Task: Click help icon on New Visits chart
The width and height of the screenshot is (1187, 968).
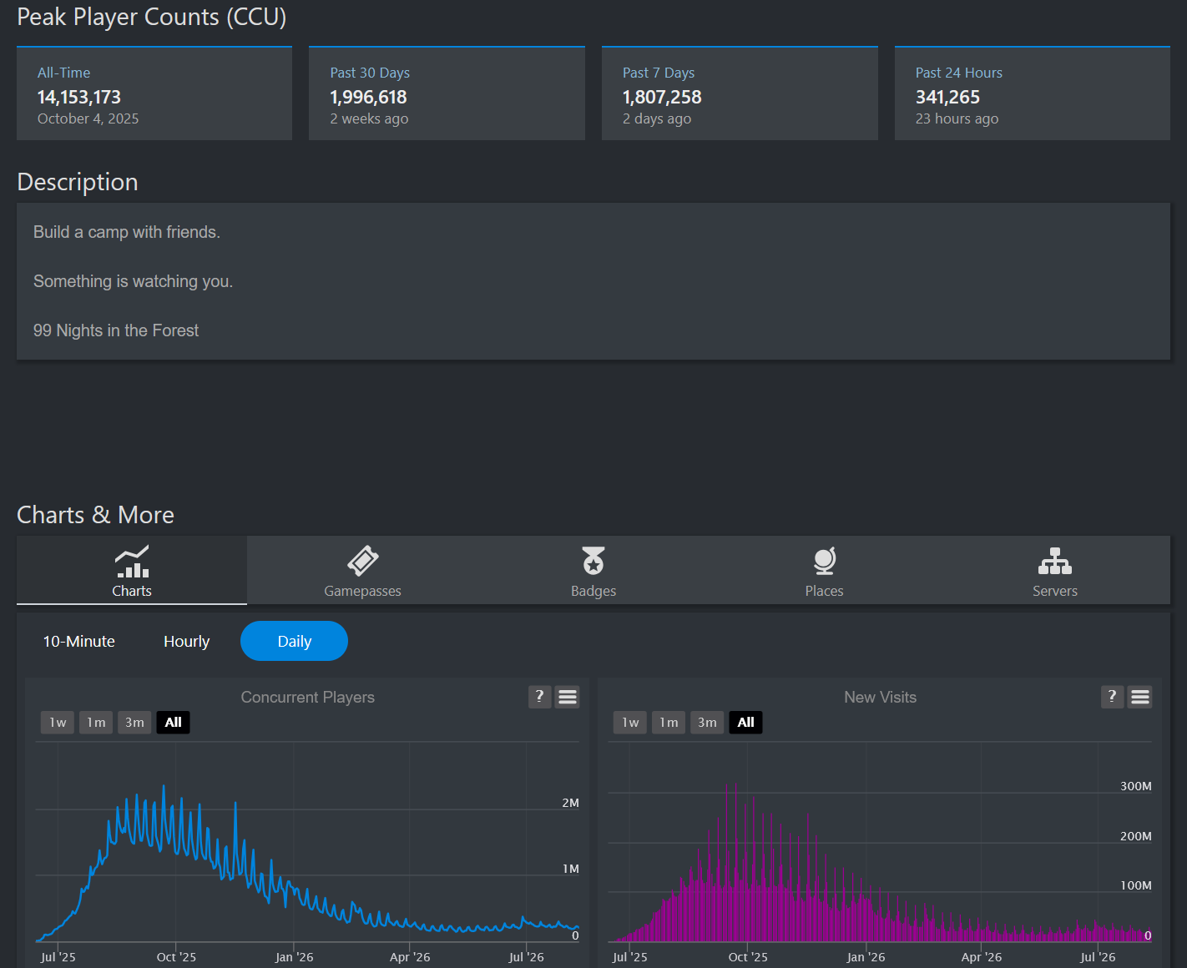Action: [x=1112, y=697]
